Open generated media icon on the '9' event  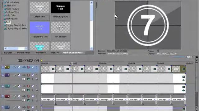tap(53, 69)
